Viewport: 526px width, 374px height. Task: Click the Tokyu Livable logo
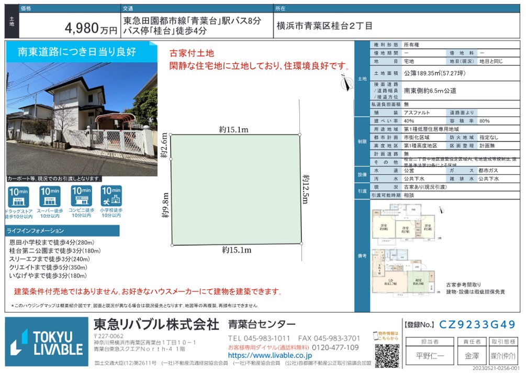47,342
